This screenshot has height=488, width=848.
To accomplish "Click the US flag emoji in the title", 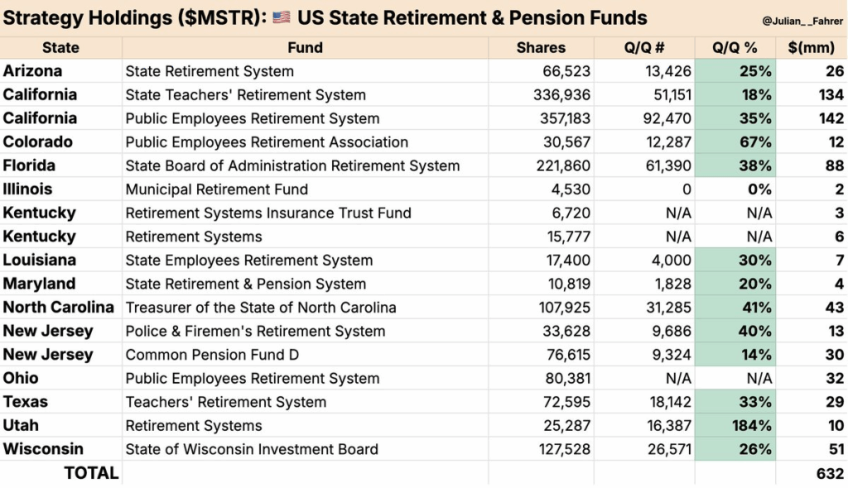I will [x=282, y=17].
